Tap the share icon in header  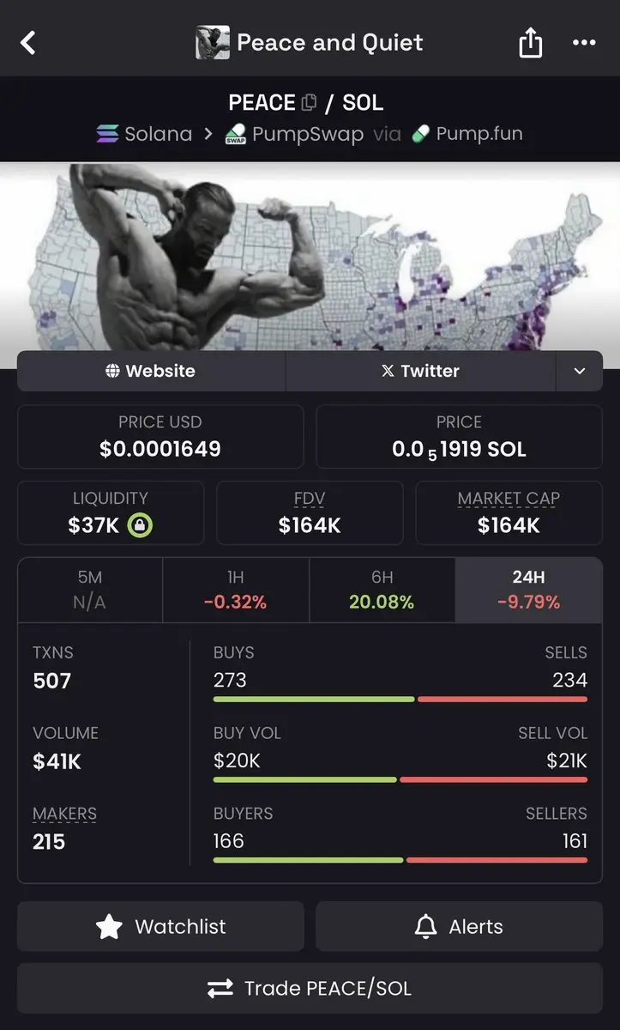pyautogui.click(x=530, y=42)
